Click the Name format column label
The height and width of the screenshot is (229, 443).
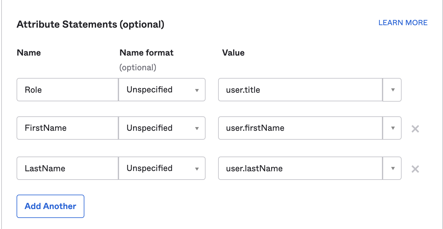(146, 53)
